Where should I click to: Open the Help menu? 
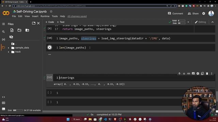(x=62, y=16)
